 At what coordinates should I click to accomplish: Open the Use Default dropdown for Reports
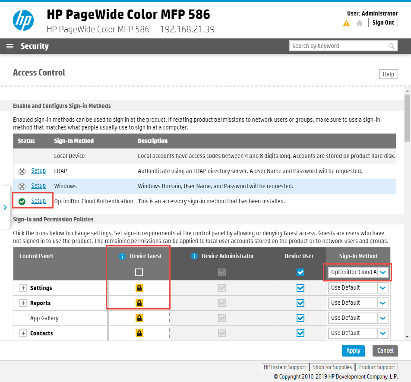pyautogui.click(x=358, y=303)
